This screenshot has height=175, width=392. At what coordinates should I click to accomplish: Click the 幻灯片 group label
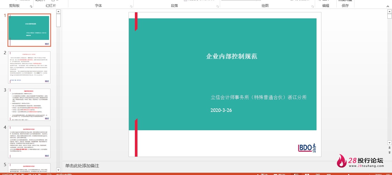coord(51,6)
